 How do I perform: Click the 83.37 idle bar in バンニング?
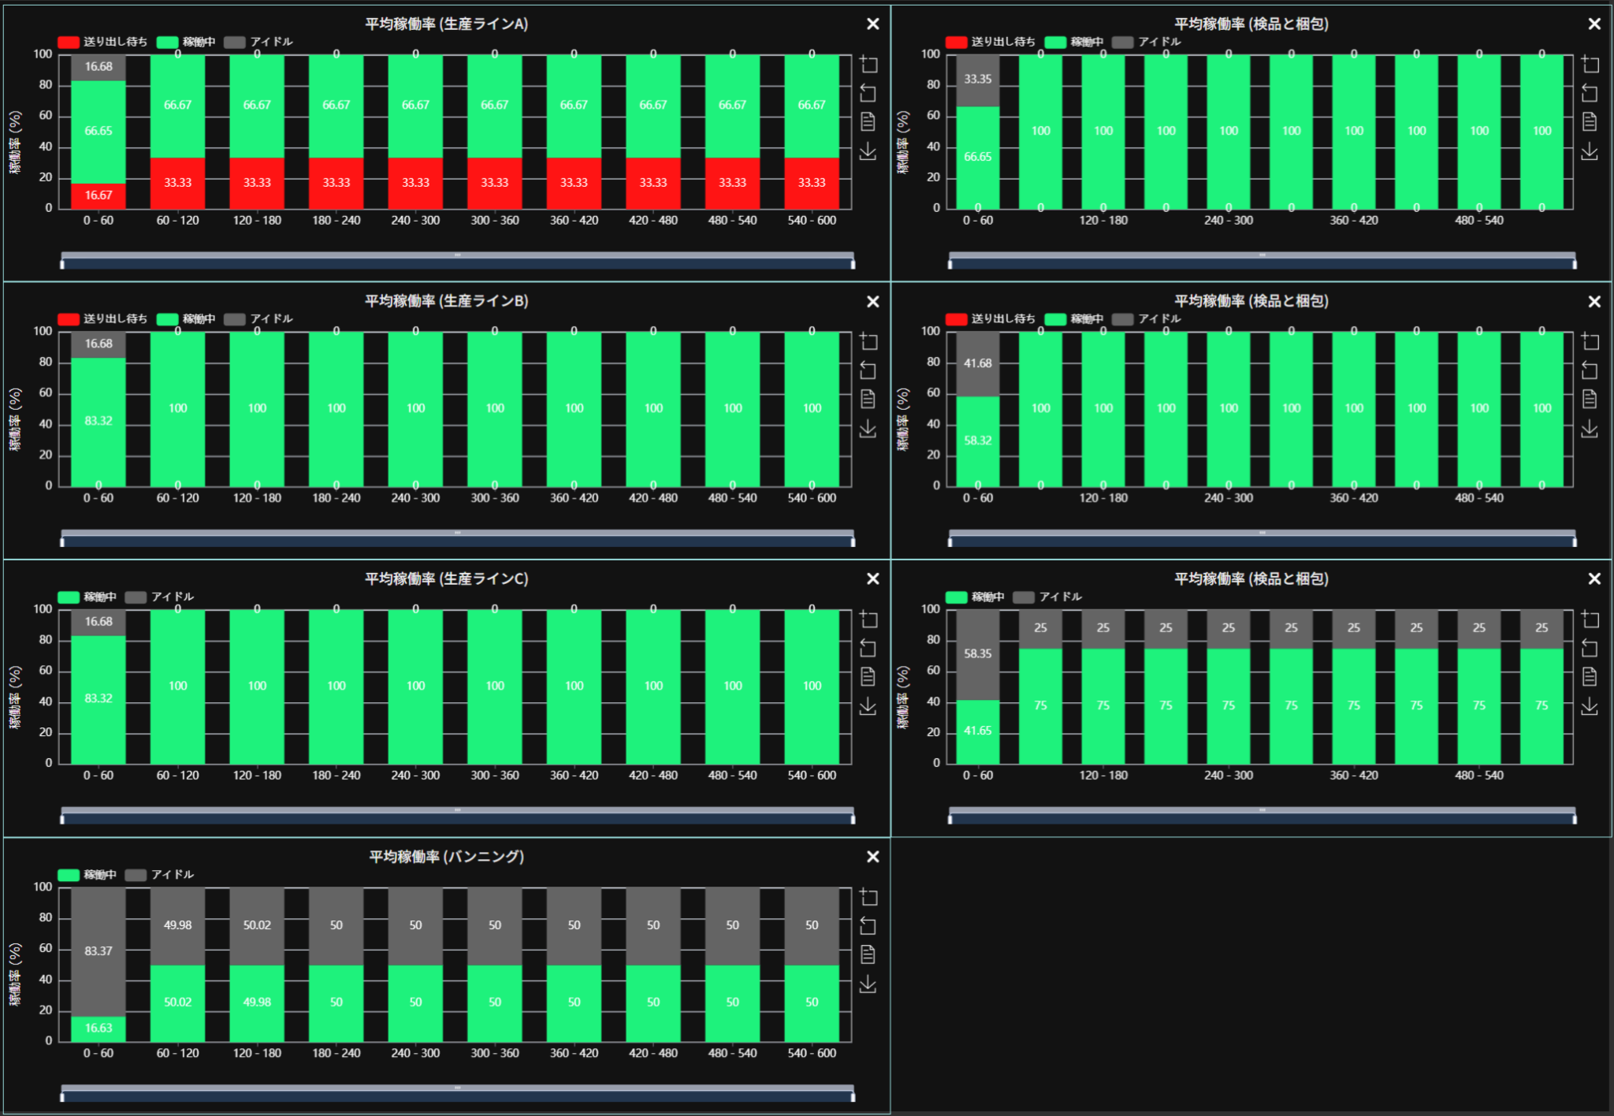99,951
